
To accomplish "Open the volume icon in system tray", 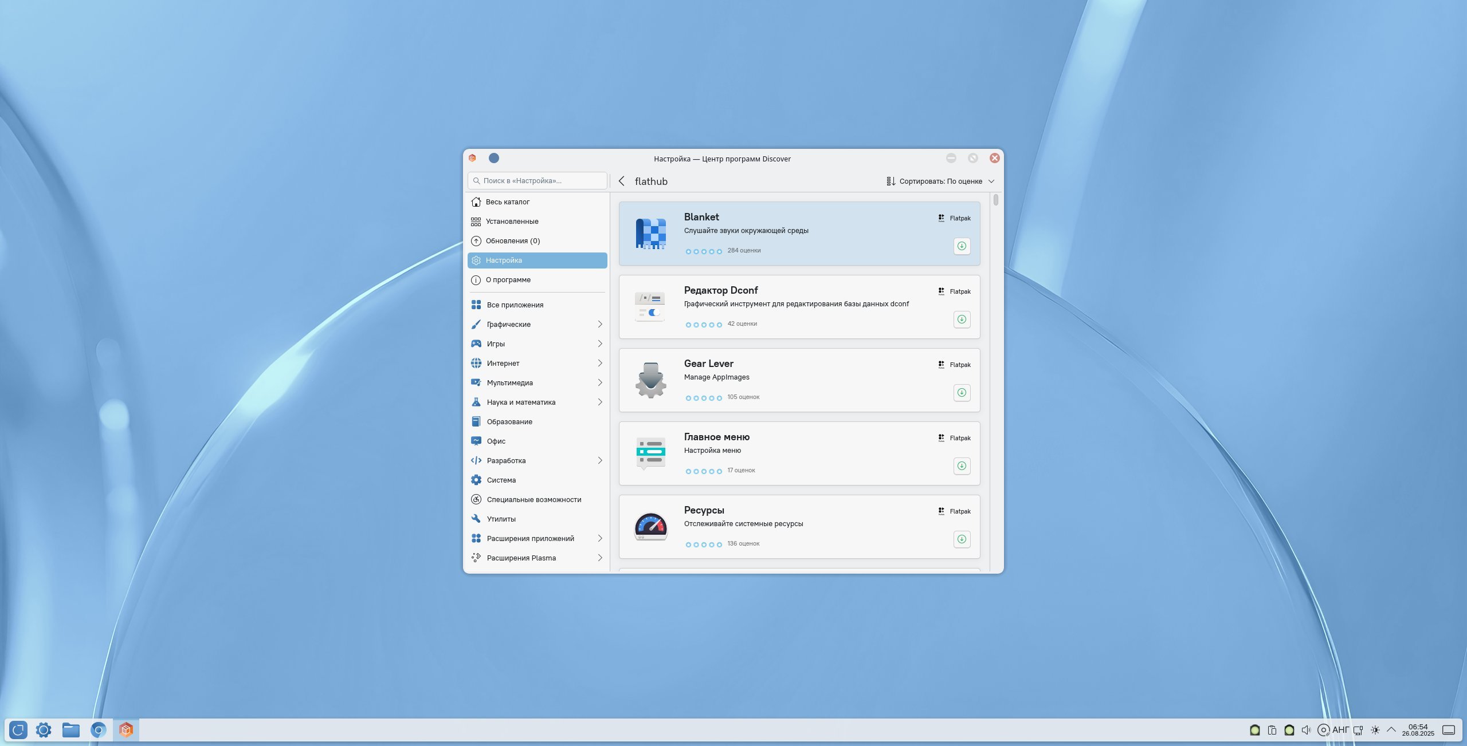I will pos(1306,730).
